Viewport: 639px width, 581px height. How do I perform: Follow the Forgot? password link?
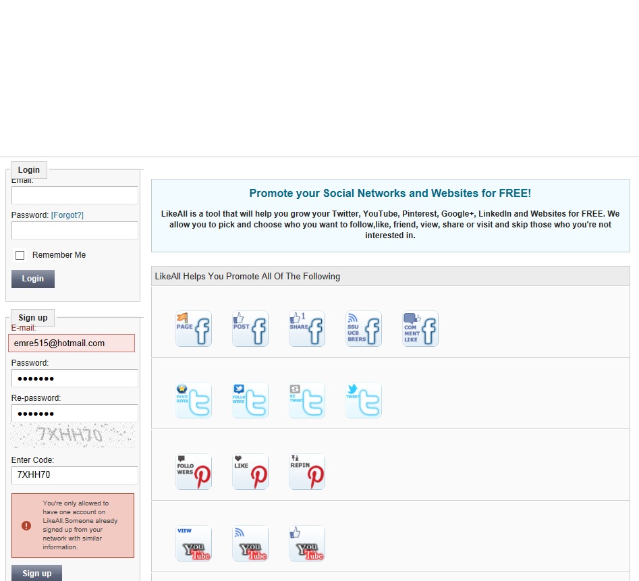coord(67,215)
